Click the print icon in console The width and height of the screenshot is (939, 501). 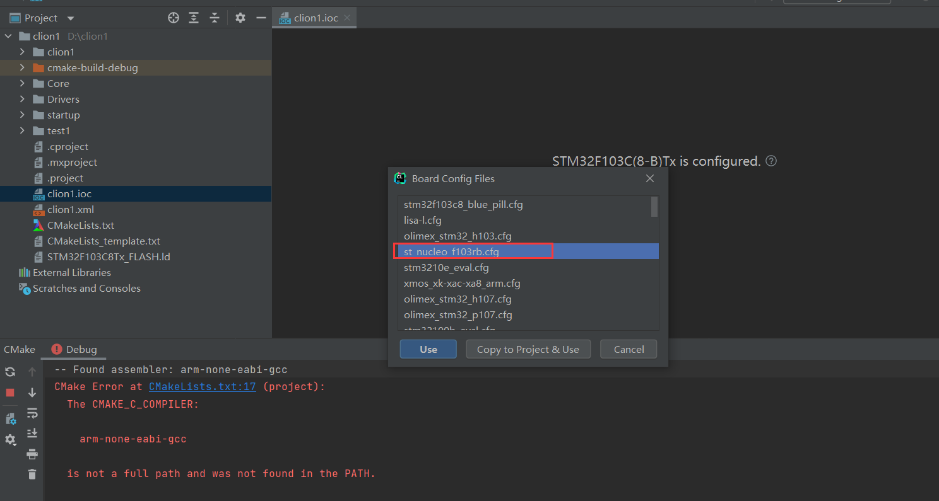pyautogui.click(x=32, y=454)
